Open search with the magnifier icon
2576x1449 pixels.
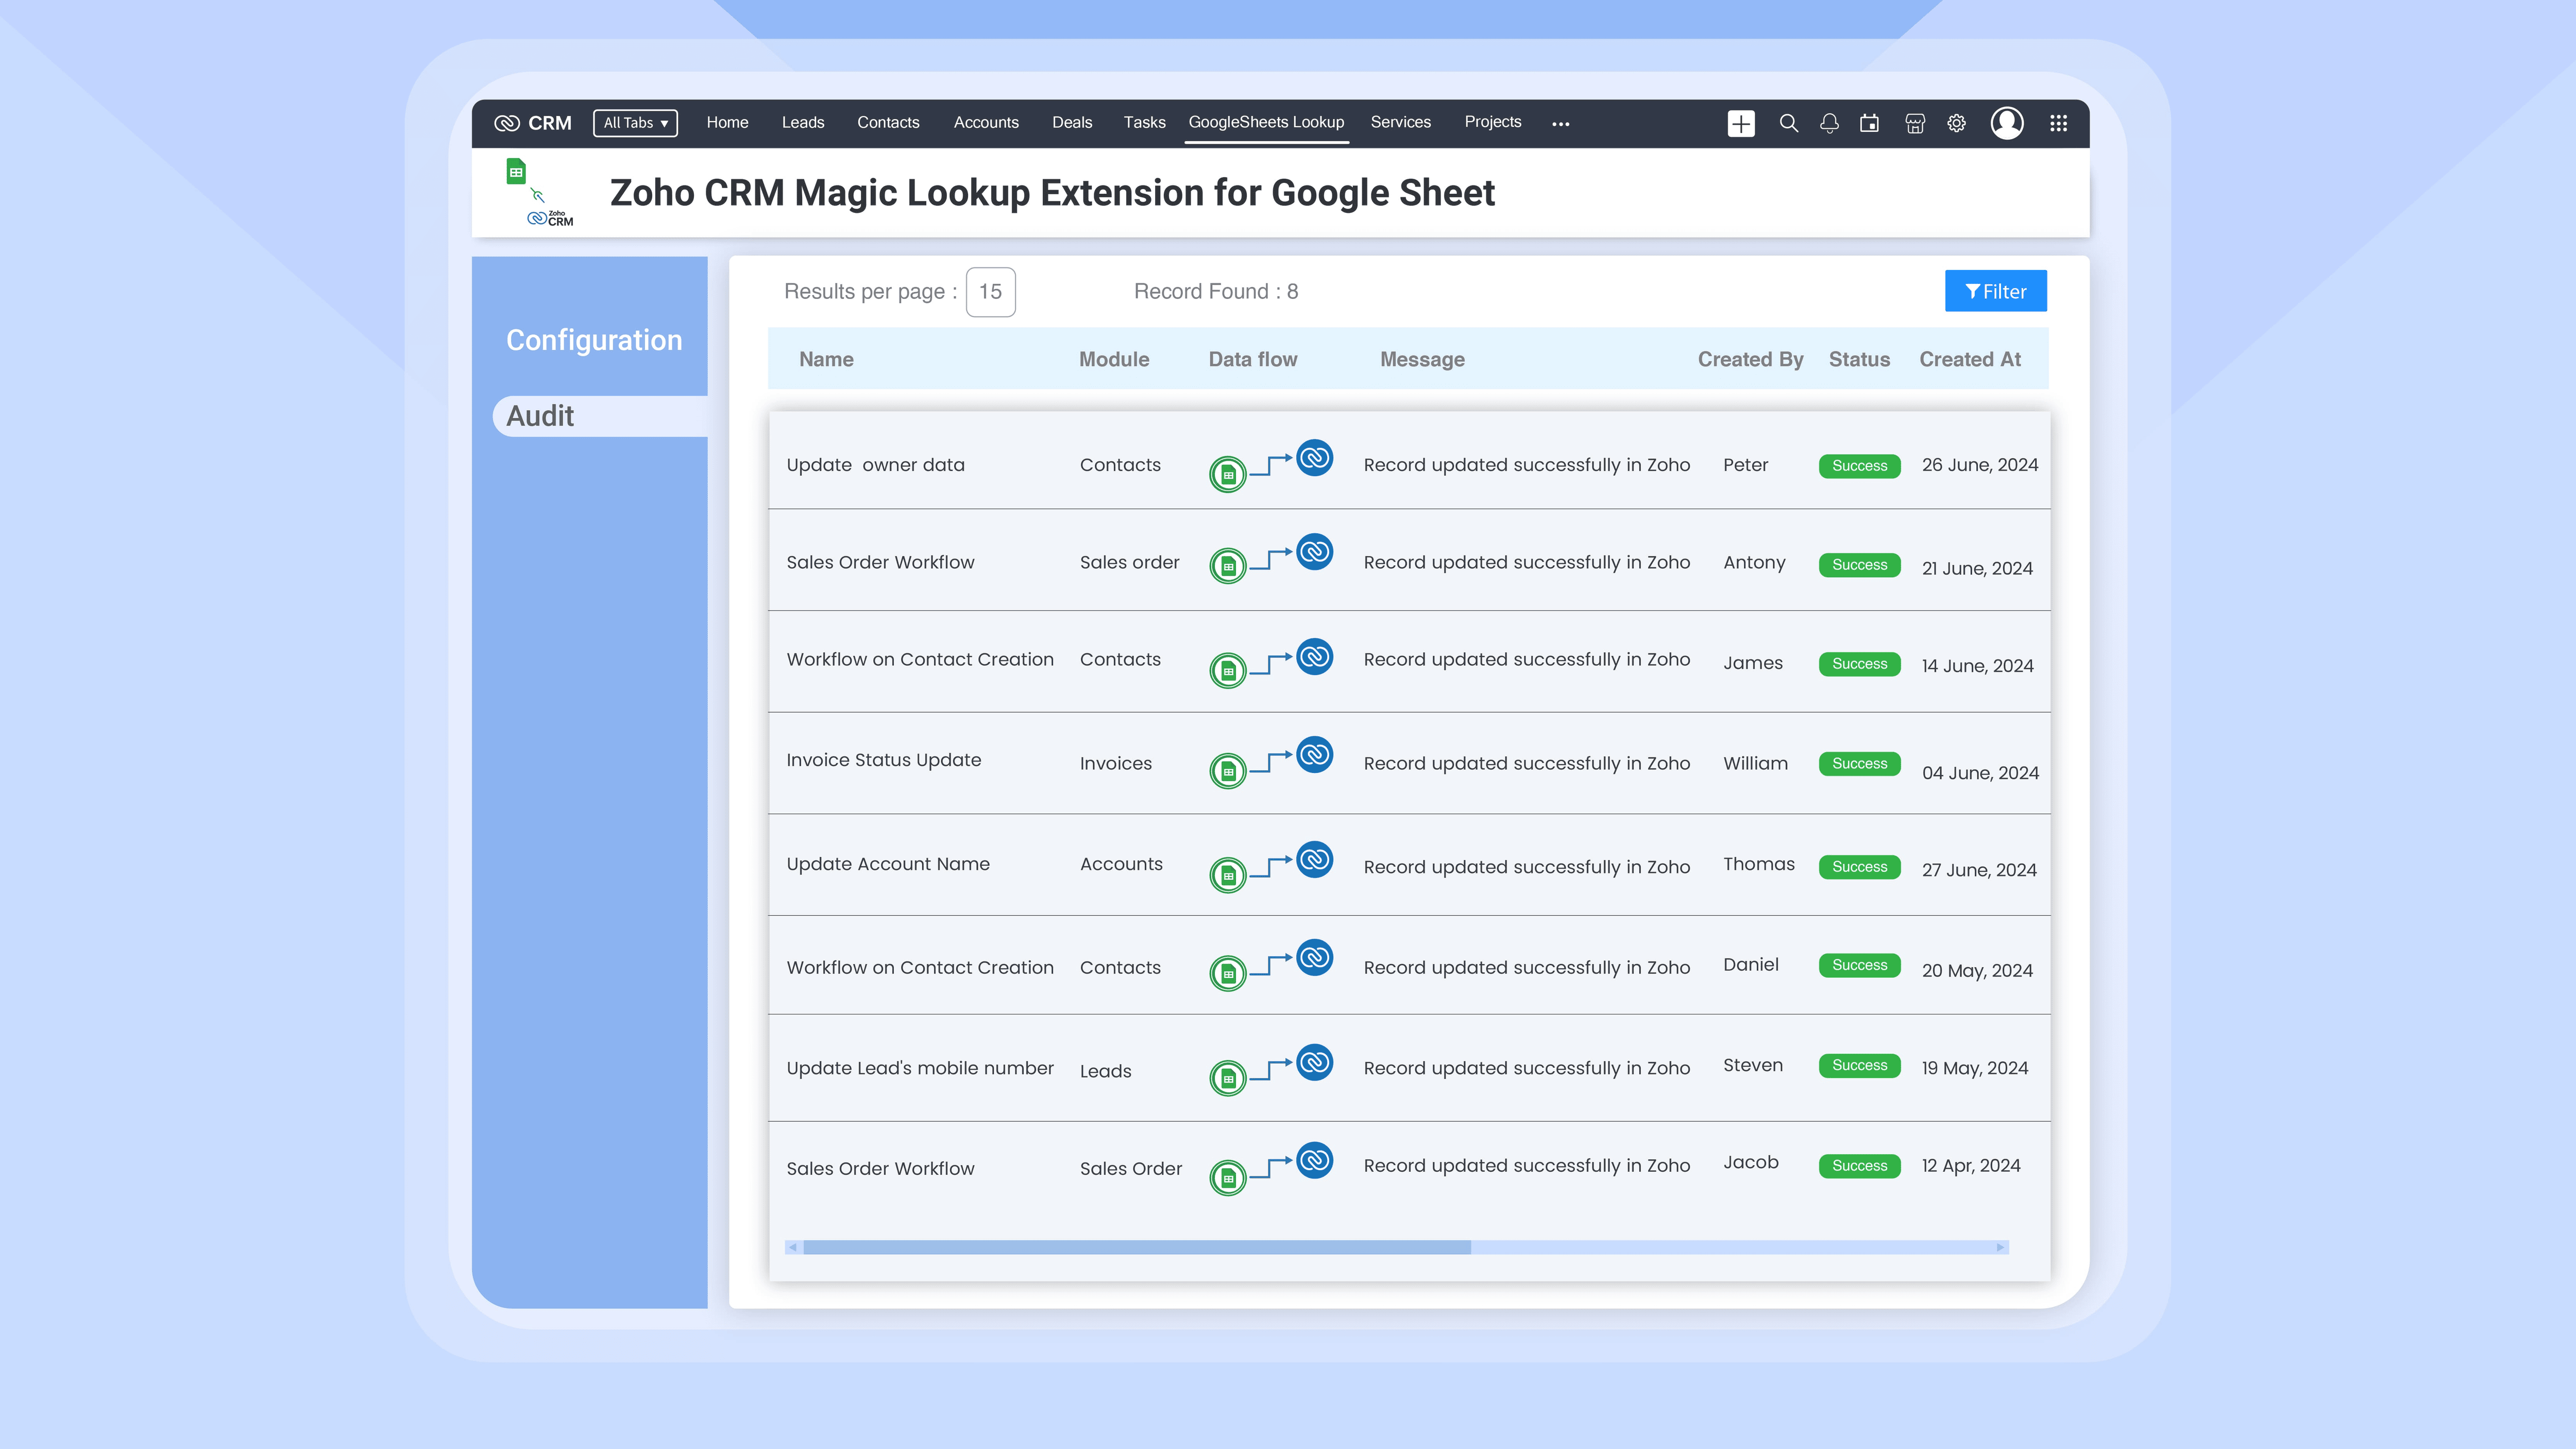pos(1789,123)
